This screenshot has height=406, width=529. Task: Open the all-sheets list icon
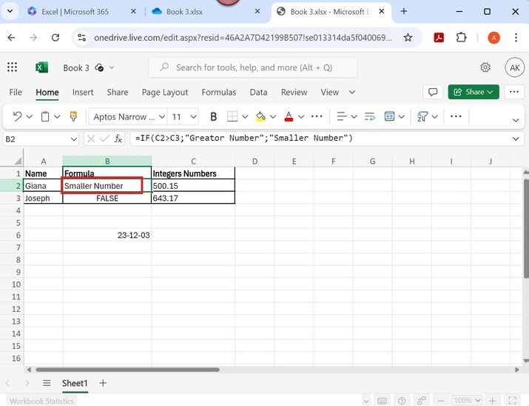(47, 383)
